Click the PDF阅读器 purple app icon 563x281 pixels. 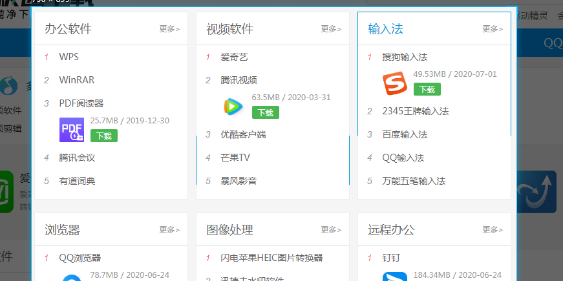(72, 130)
